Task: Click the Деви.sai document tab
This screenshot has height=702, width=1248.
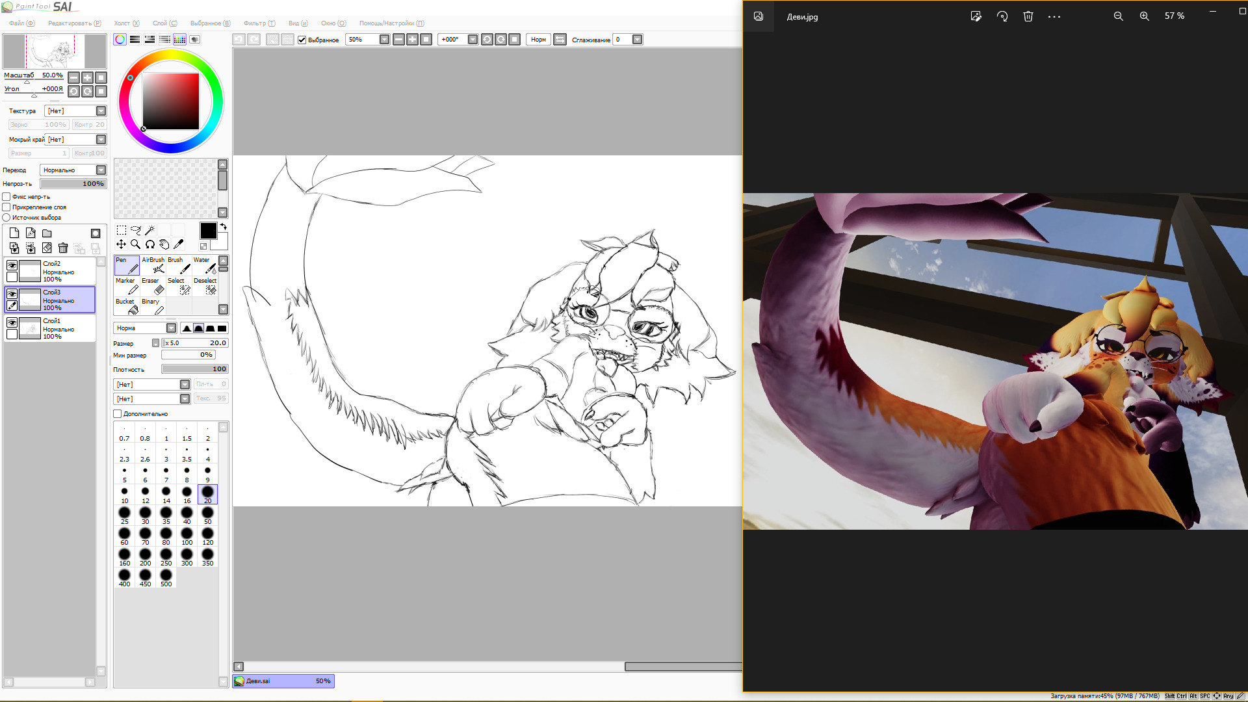Action: (283, 681)
